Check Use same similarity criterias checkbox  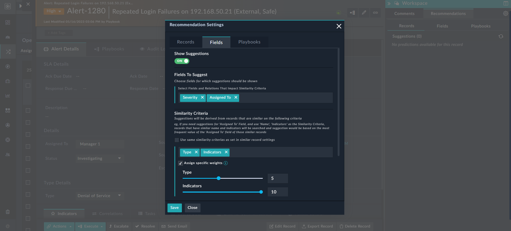click(x=177, y=140)
